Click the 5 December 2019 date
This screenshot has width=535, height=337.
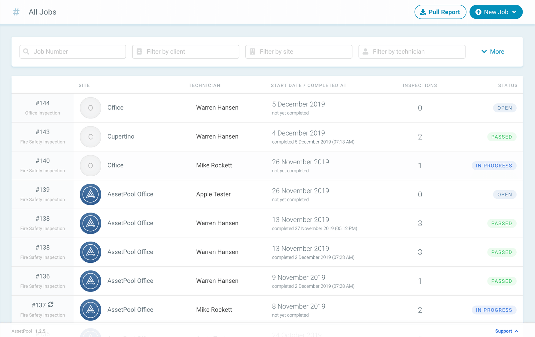click(298, 104)
